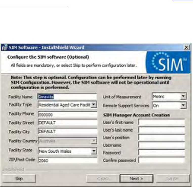Click the Facility City input field
This screenshot has height=187, width=193.
point(68,132)
